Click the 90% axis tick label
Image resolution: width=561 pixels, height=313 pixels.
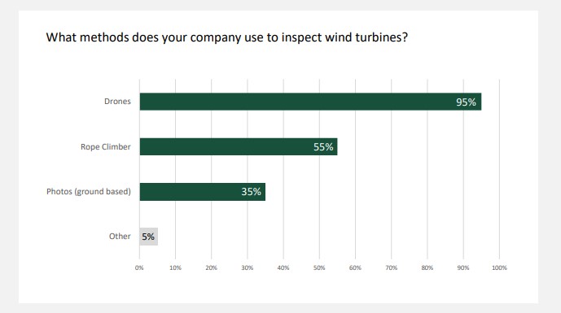point(463,267)
